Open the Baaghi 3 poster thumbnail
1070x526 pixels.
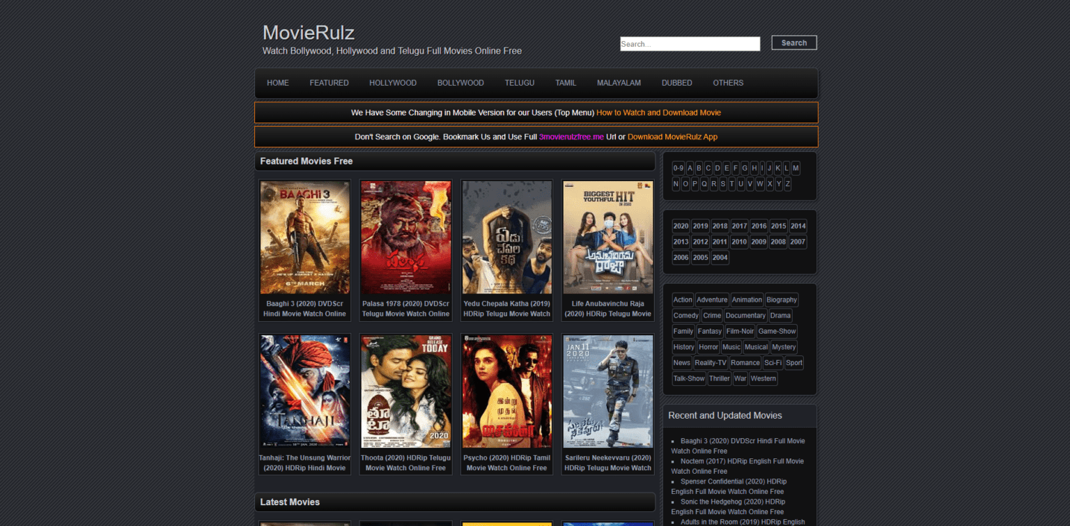(305, 238)
